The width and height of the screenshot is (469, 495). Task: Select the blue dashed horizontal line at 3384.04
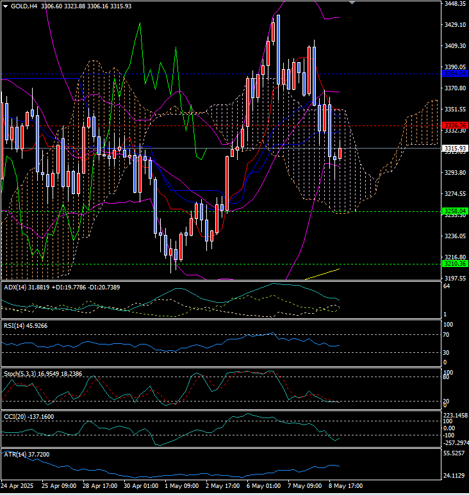point(220,74)
